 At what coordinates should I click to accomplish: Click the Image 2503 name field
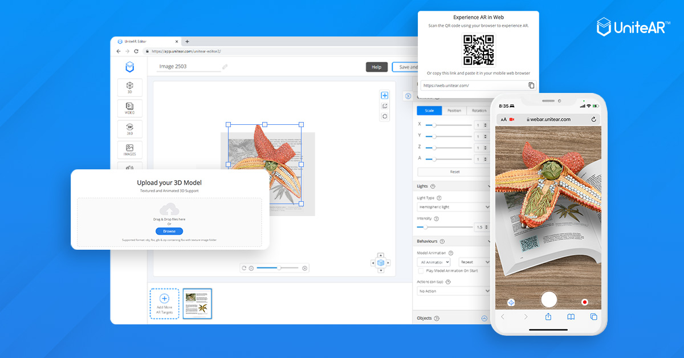pyautogui.click(x=189, y=67)
